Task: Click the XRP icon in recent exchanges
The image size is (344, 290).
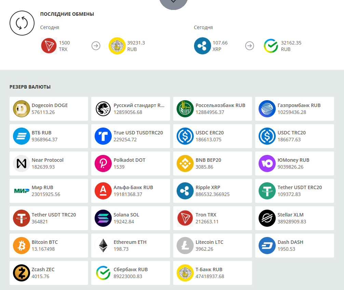Action: [203, 46]
